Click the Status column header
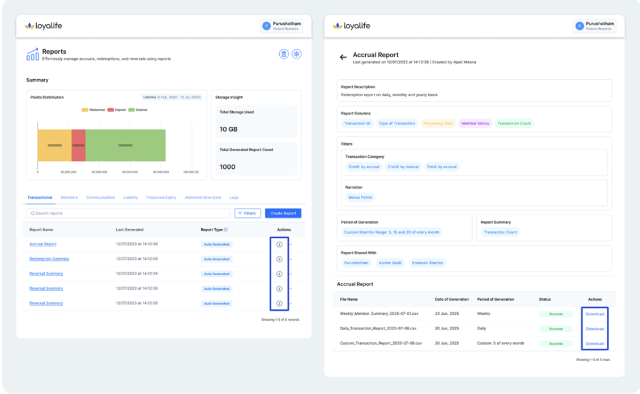 545,299
